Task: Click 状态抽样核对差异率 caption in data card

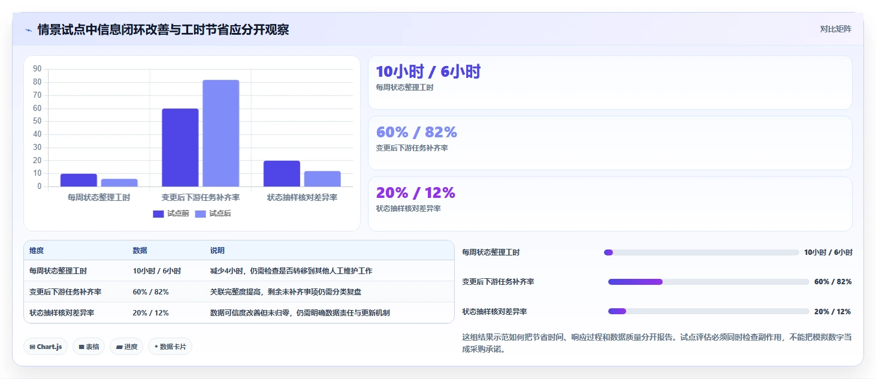Action: pos(408,209)
